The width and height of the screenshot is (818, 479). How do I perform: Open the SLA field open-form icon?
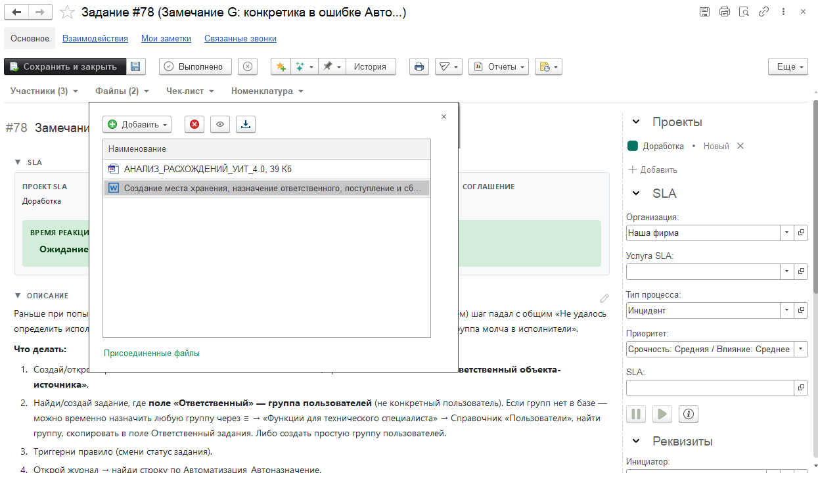801,388
